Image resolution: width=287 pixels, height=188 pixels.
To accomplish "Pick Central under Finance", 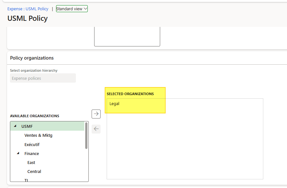I will [34, 171].
